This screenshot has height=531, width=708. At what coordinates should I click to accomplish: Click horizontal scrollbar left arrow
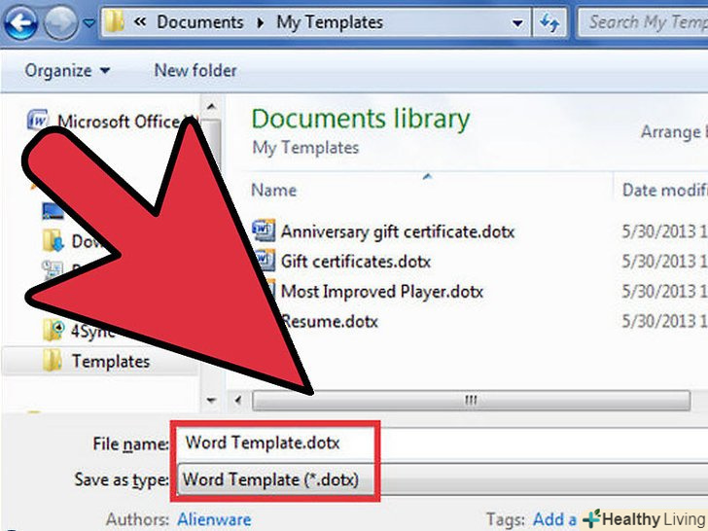[x=238, y=400]
